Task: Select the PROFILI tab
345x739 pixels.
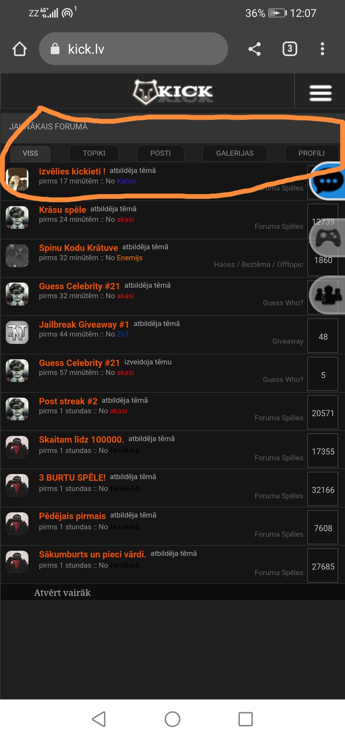Action: 311,153
